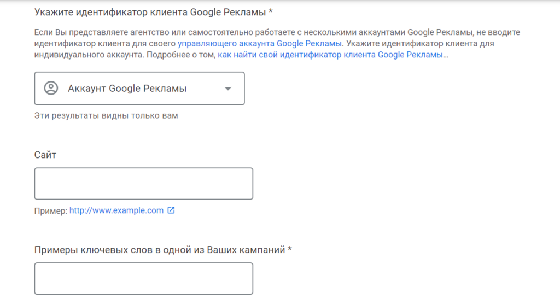Click into the Примеры ключевых слов input box
The height and width of the screenshot is (305, 560).
click(143, 278)
